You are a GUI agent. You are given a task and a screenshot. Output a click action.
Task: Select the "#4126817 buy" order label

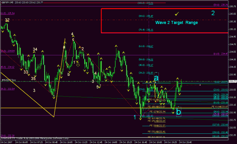9,80
